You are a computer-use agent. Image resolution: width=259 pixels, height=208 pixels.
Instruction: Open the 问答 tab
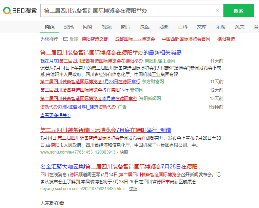coord(88,27)
